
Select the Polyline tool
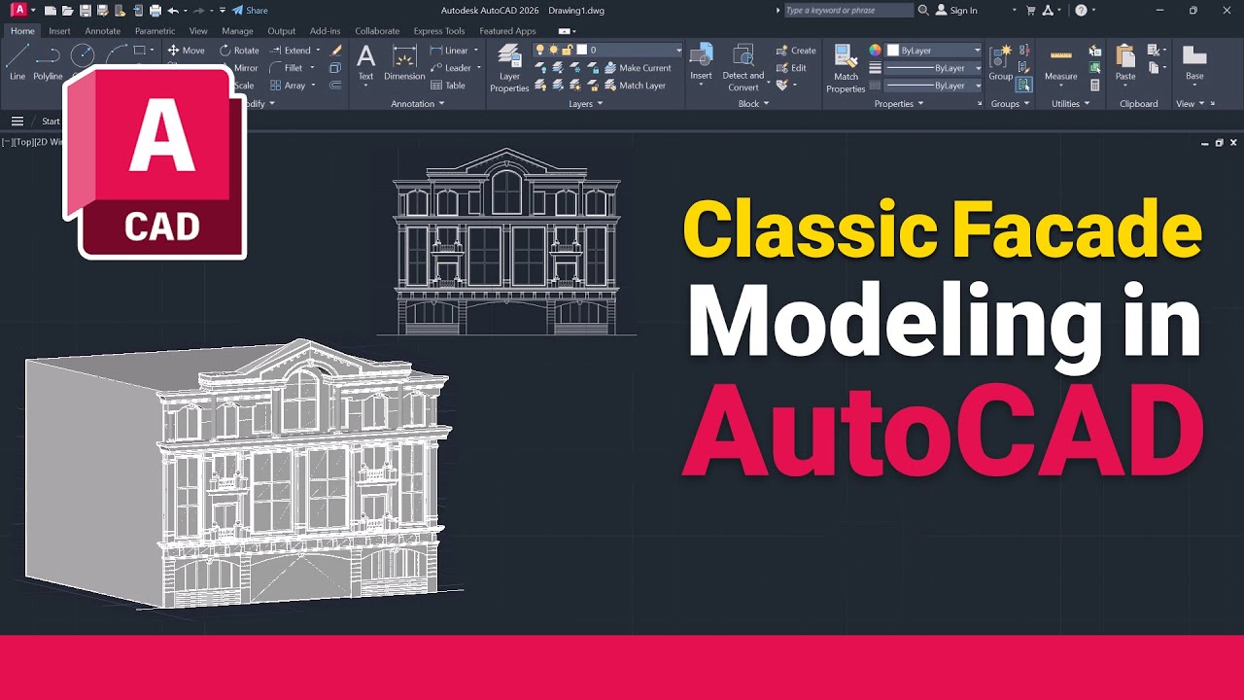click(x=48, y=62)
